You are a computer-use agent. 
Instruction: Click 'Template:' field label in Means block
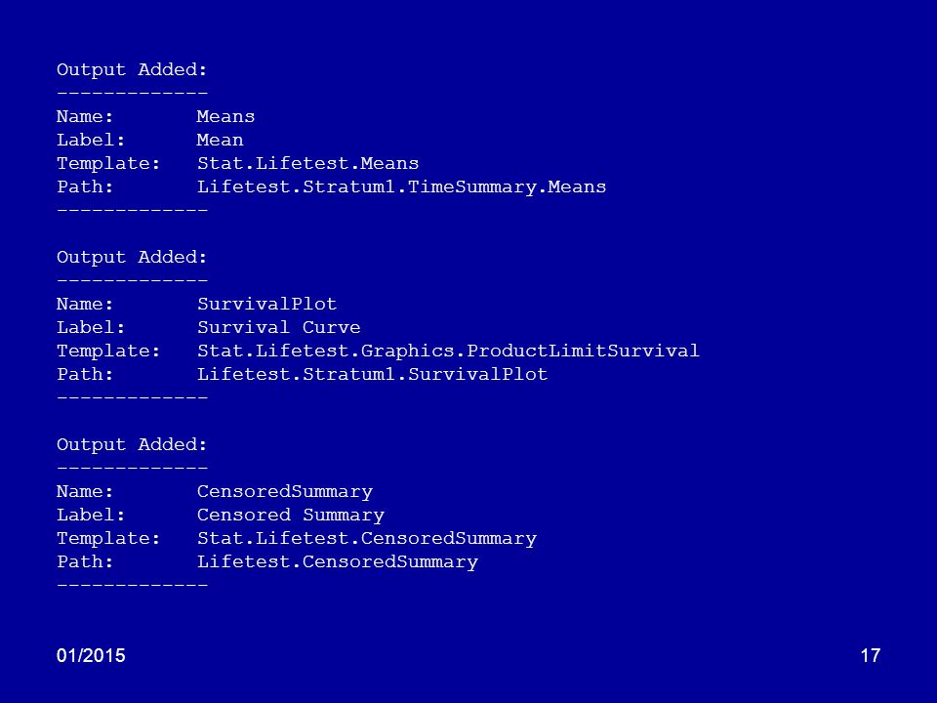pos(108,164)
